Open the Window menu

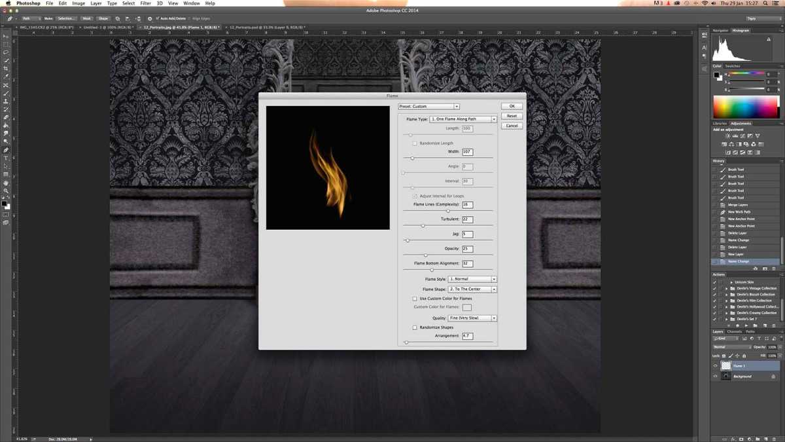pyautogui.click(x=192, y=3)
